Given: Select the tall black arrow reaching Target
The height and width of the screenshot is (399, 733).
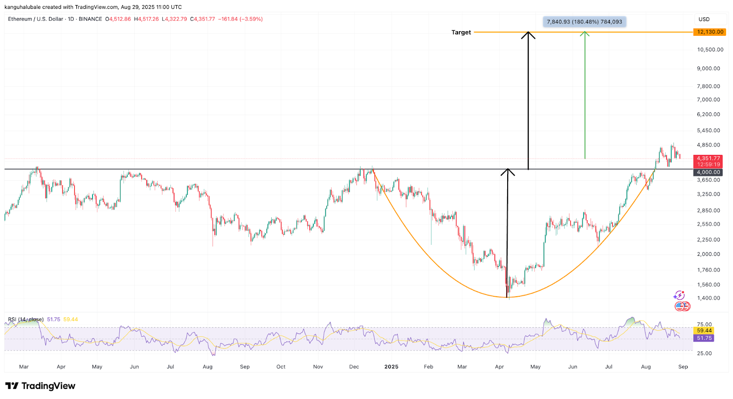Looking at the screenshot, I should (x=528, y=101).
